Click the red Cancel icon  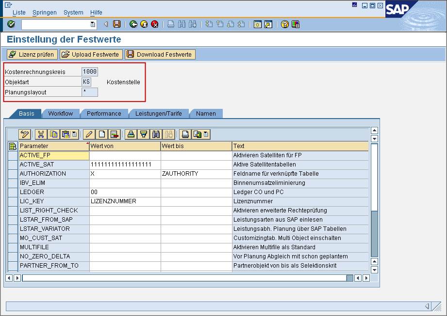point(155,24)
